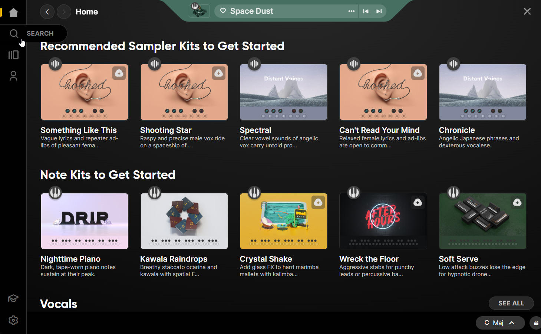The height and width of the screenshot is (334, 541).
Task: Skip to next preset
Action: tap(379, 11)
